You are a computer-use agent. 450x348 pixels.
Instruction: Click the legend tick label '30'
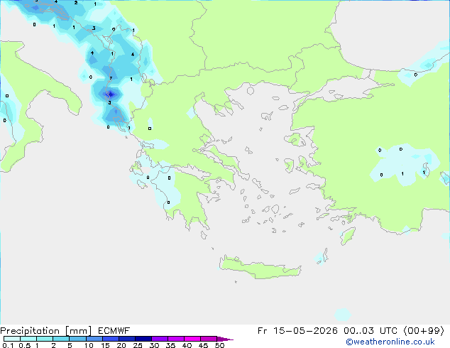pyautogui.click(x=155, y=345)
